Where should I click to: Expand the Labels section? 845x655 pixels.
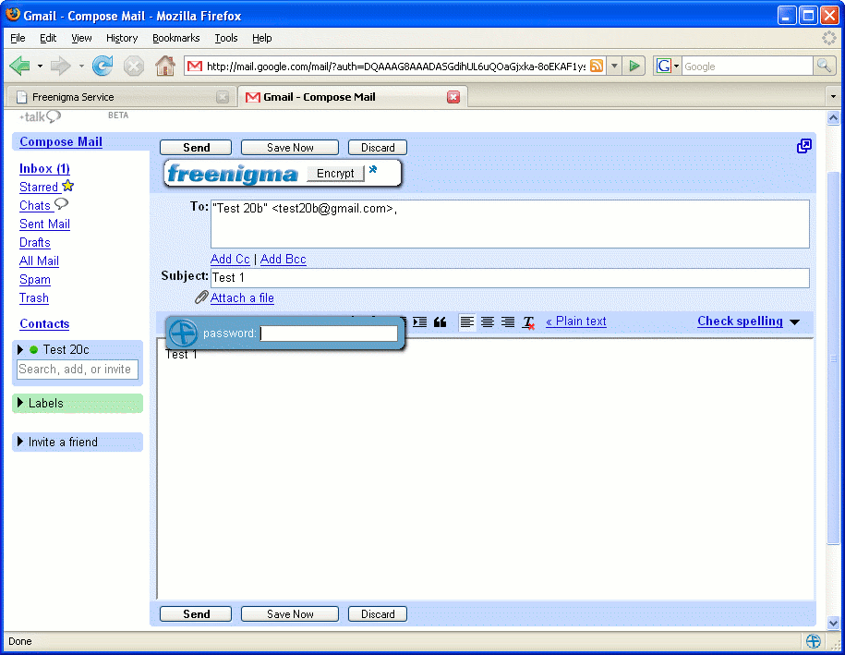point(20,403)
